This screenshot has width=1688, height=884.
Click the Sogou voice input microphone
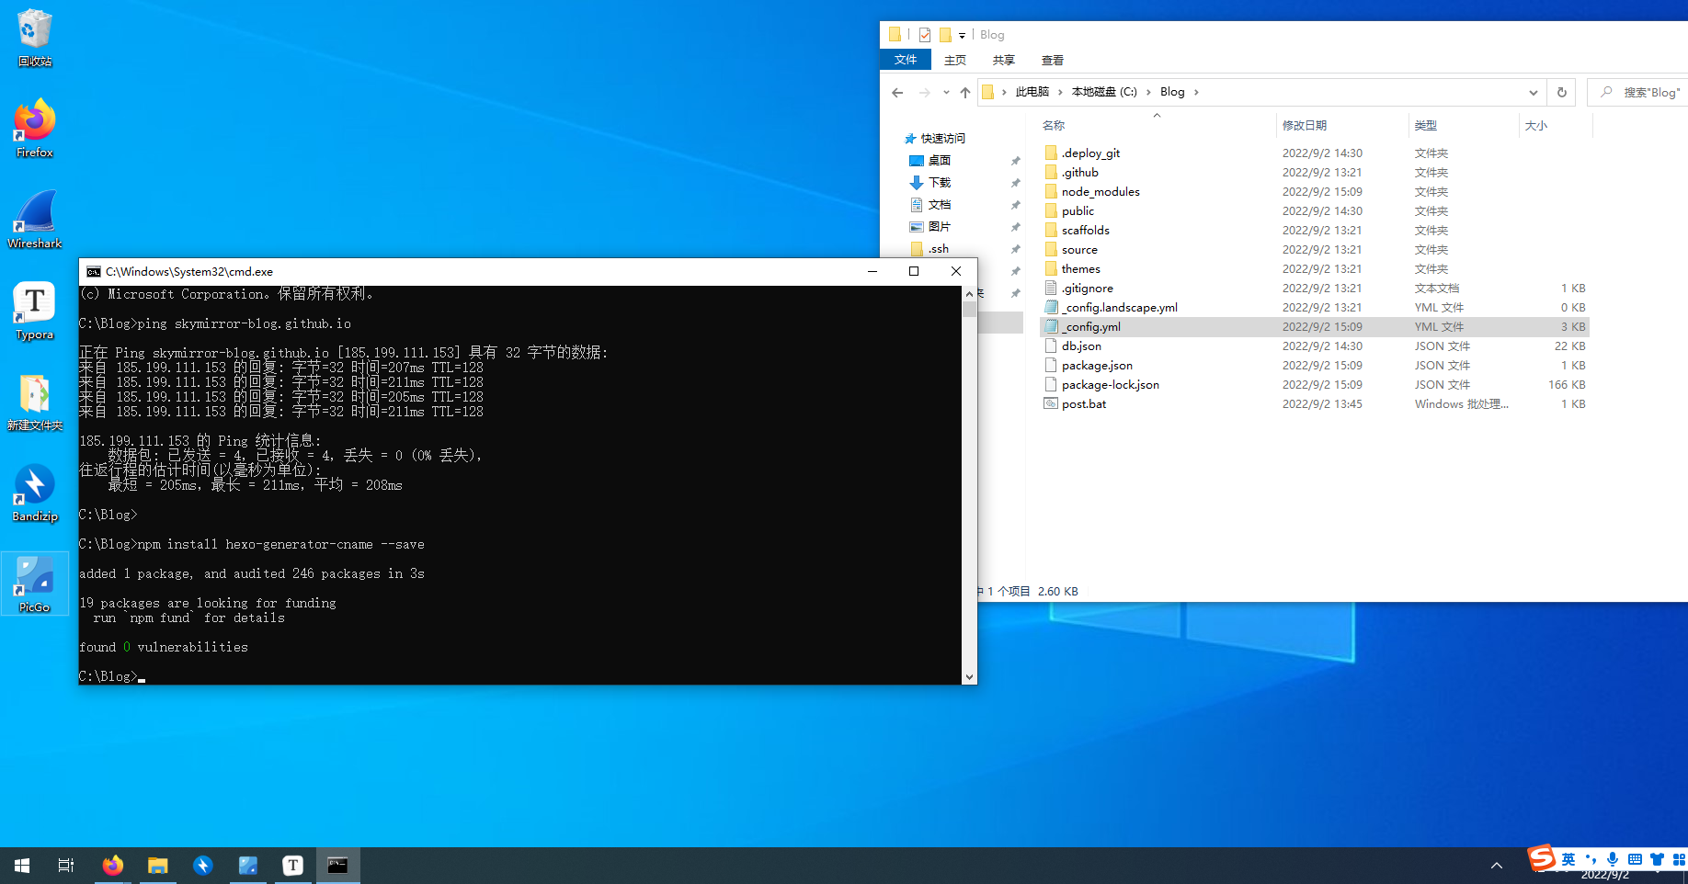click(x=1613, y=860)
